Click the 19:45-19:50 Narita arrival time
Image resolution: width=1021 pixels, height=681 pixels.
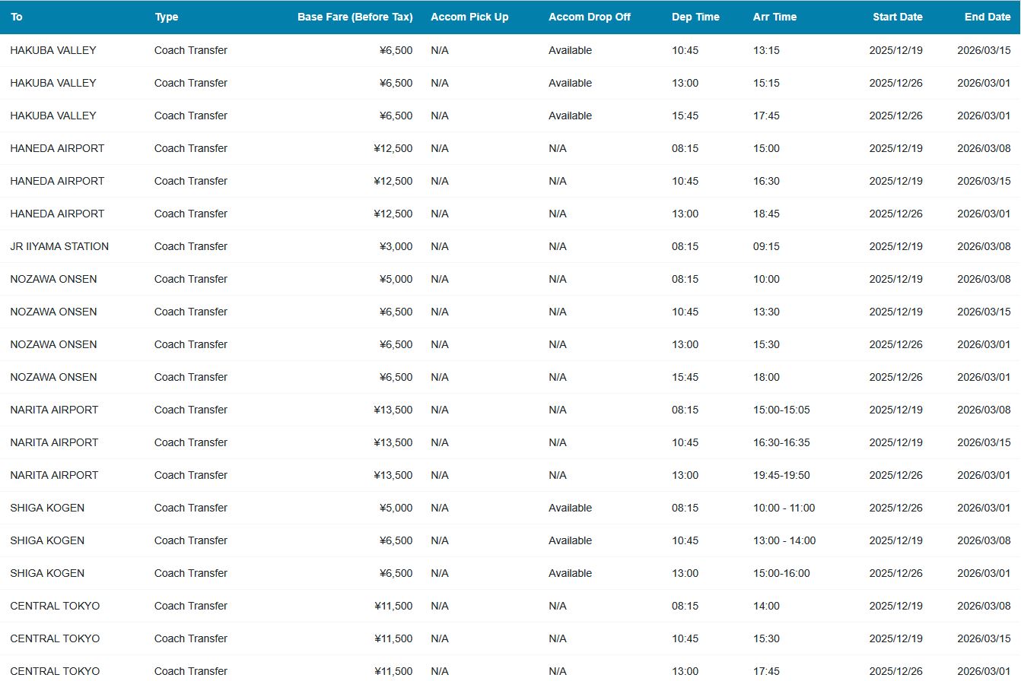click(x=781, y=475)
